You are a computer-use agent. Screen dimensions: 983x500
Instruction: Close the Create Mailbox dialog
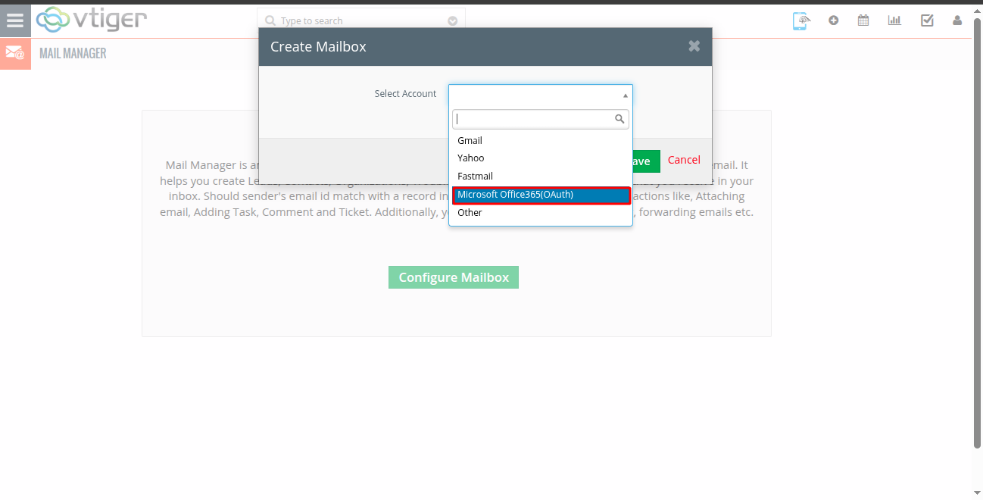point(694,46)
